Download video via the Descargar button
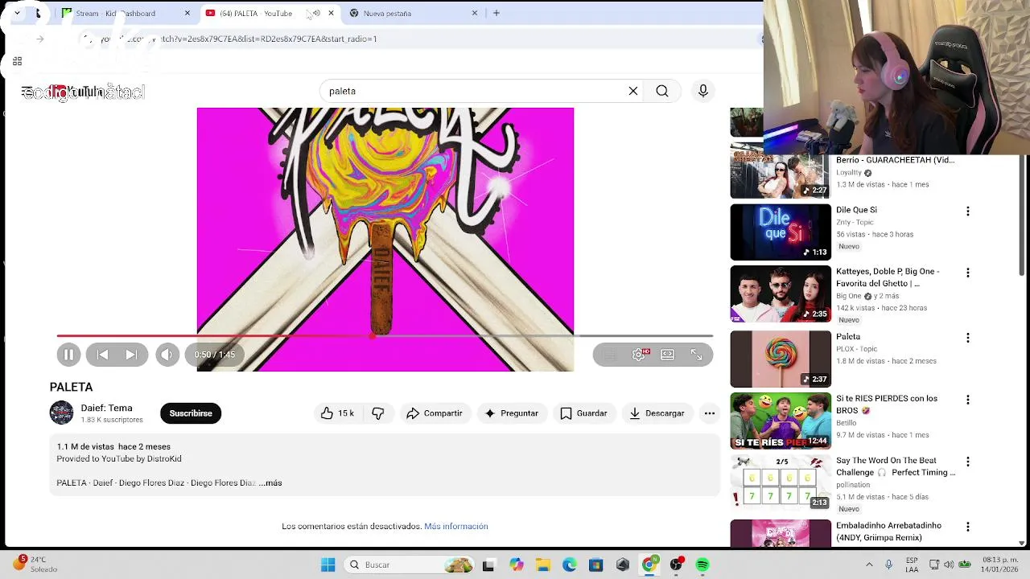 click(657, 413)
